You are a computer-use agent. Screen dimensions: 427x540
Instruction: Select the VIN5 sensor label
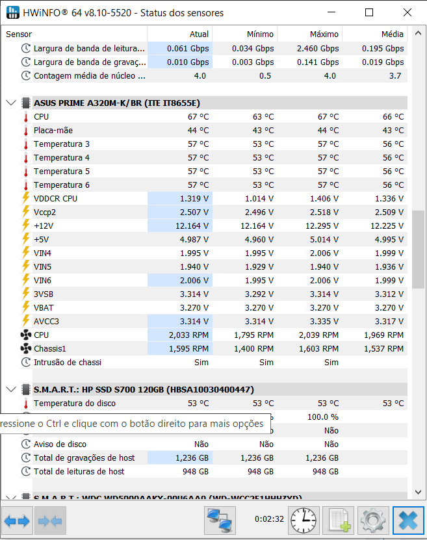point(42,267)
